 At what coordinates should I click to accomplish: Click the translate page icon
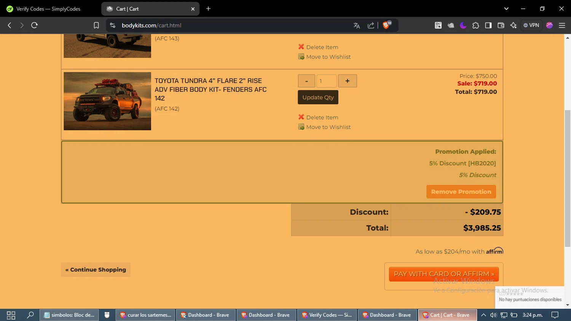[357, 26]
